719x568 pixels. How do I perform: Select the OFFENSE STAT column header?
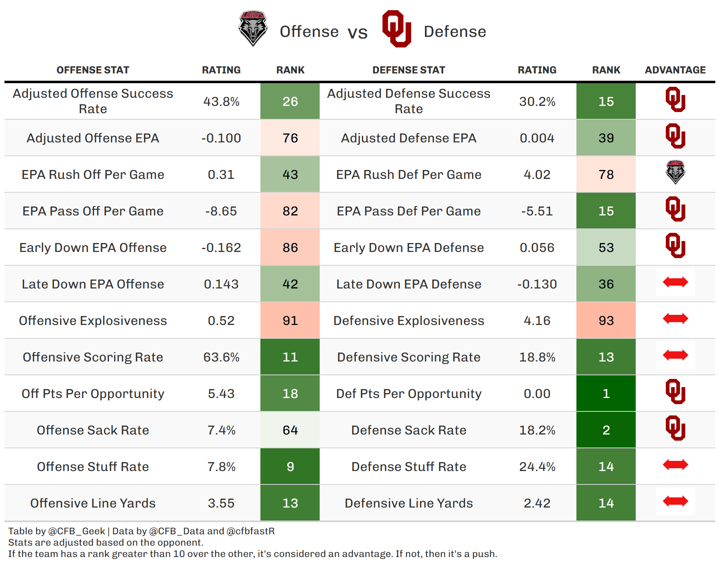click(x=93, y=70)
